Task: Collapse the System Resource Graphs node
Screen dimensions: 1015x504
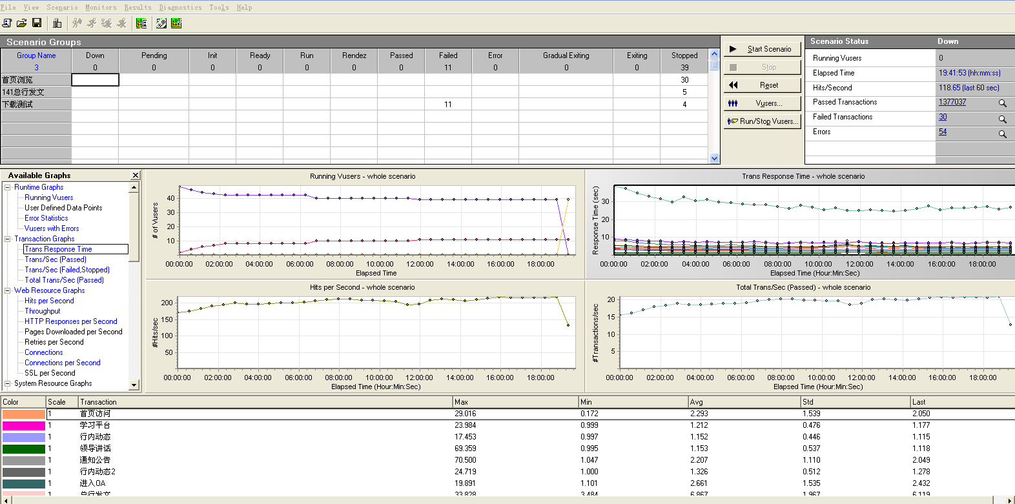Action: (8, 383)
